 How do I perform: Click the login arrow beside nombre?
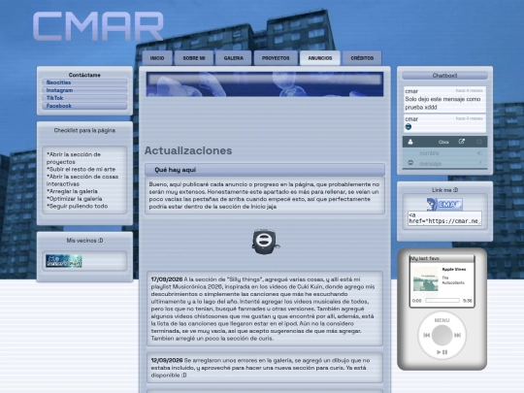pyautogui.click(x=479, y=153)
